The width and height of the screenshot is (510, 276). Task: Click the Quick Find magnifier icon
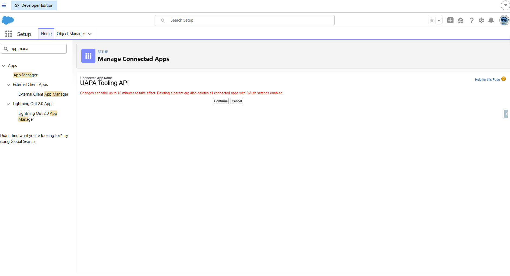point(6,49)
